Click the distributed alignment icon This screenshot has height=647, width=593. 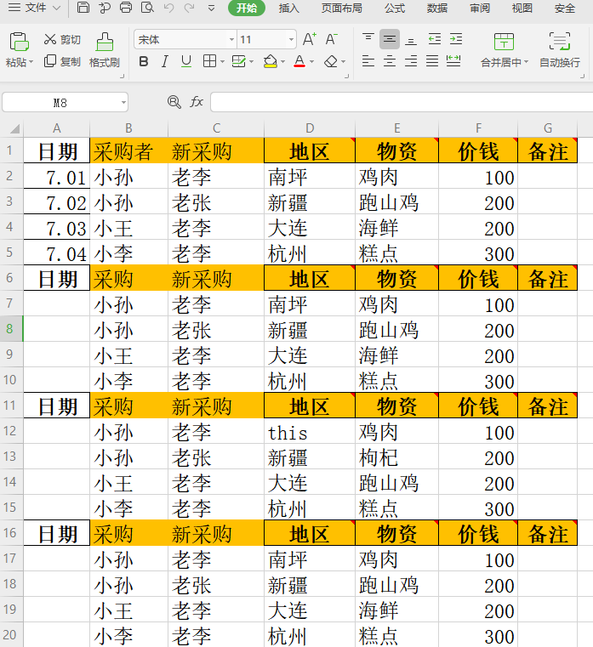click(453, 61)
